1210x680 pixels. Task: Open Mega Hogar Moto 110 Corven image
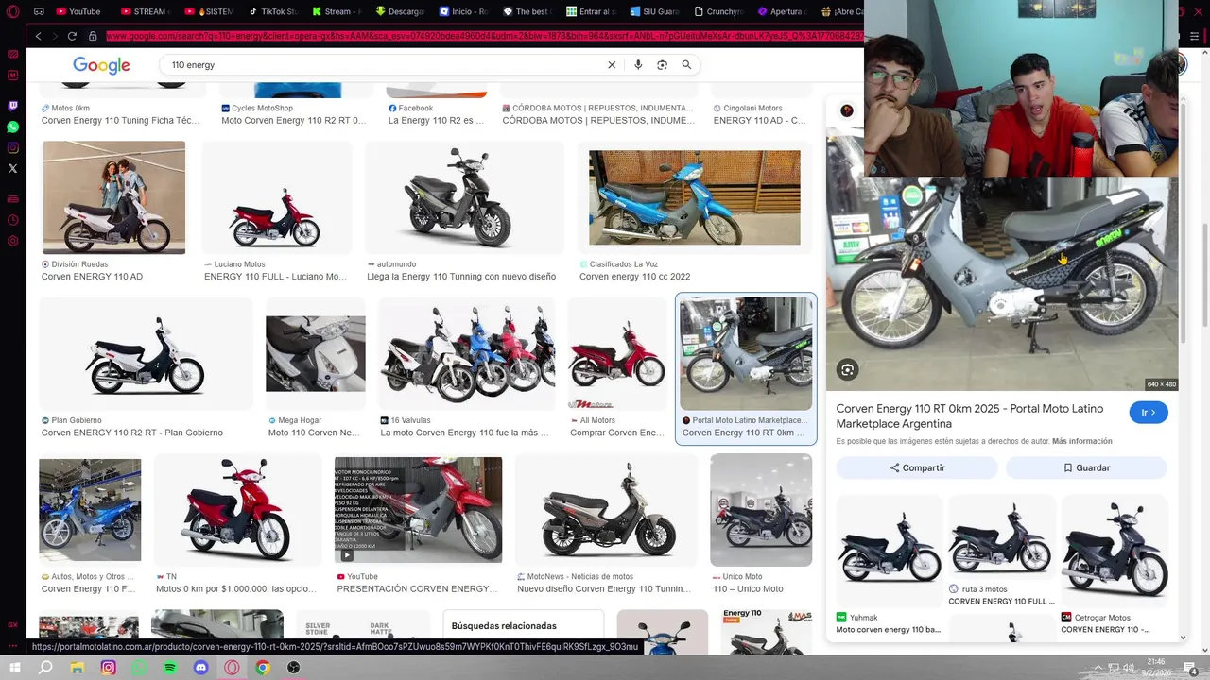click(x=316, y=353)
